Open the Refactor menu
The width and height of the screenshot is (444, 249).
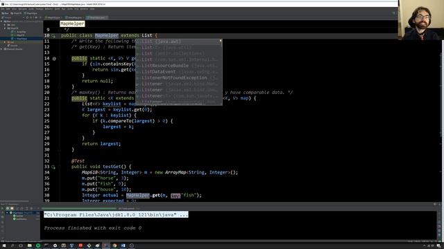[x=49, y=9]
